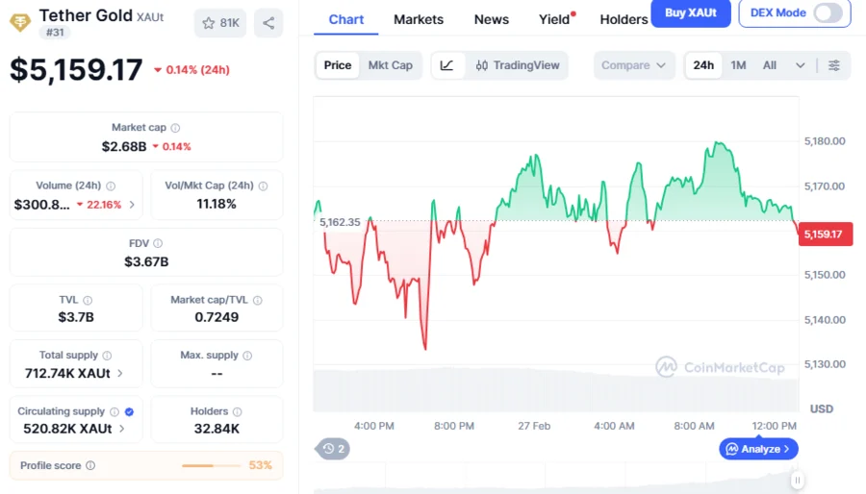Click the Market cap info icon
The width and height of the screenshot is (866, 494).
pos(175,128)
